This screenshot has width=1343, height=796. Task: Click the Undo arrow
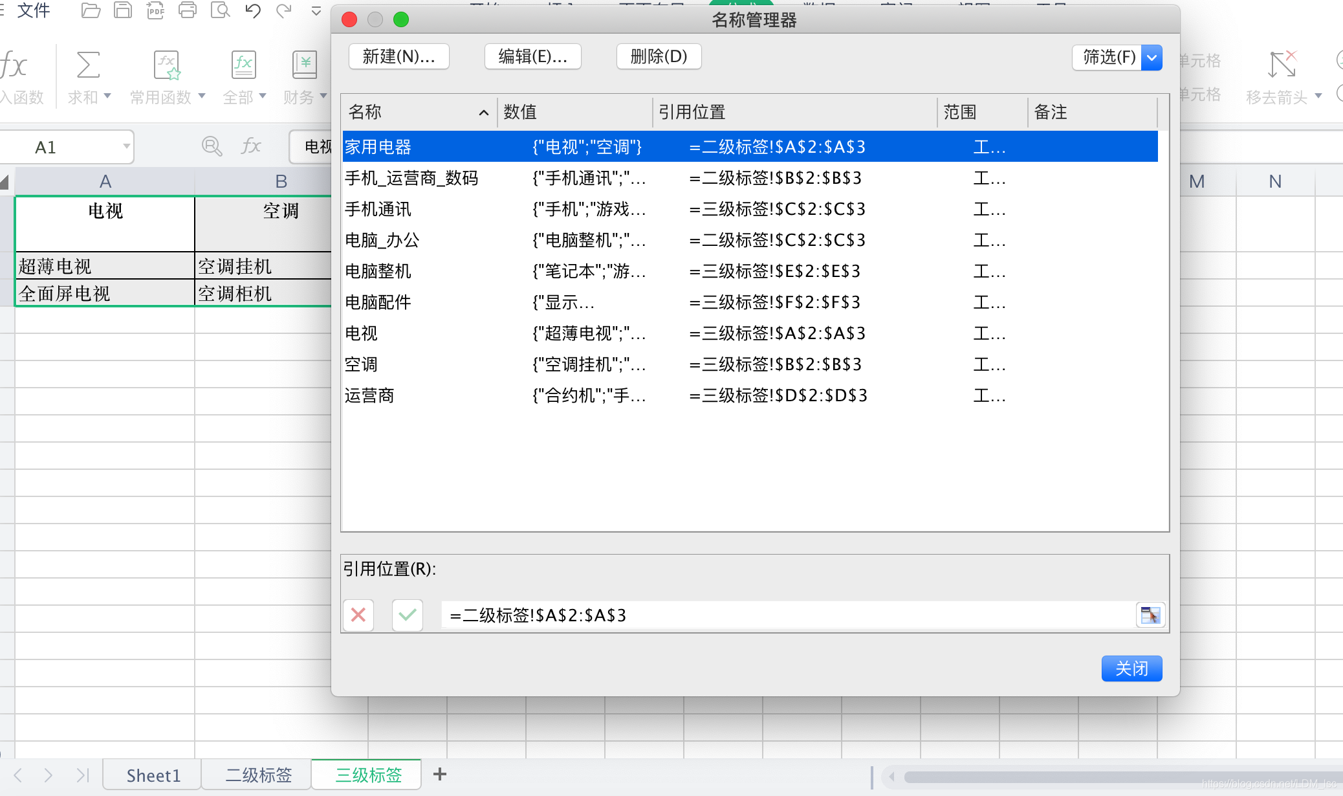253,10
